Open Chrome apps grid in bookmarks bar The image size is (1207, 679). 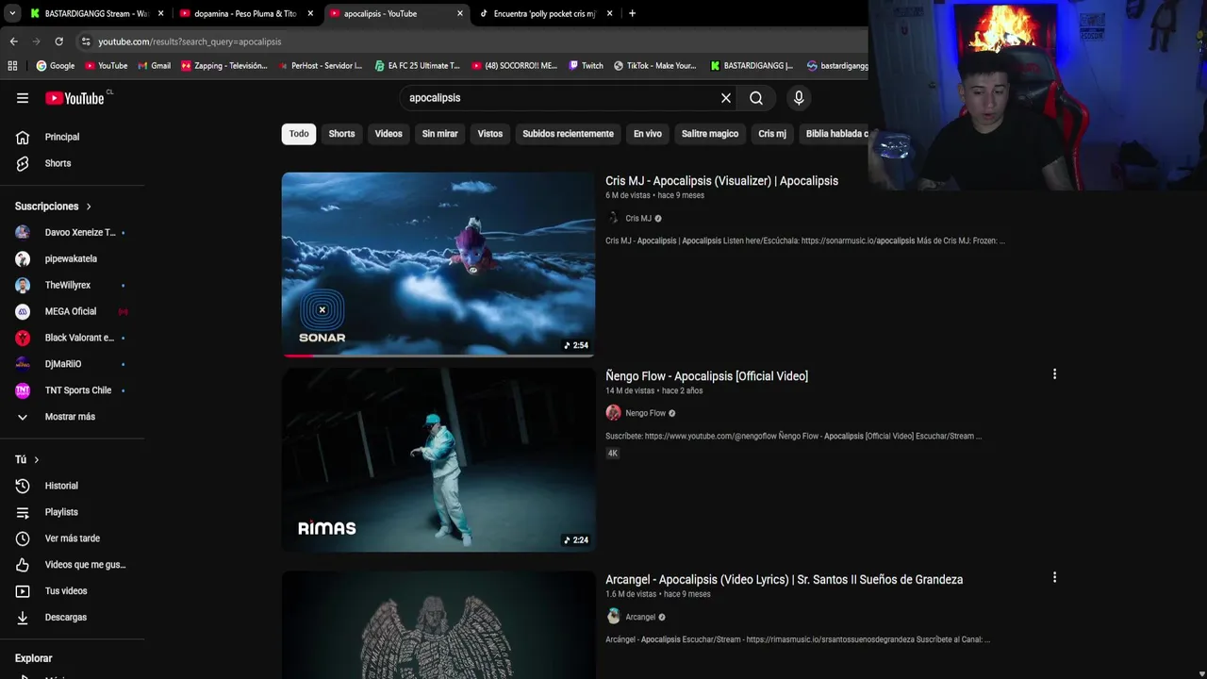pos(12,66)
